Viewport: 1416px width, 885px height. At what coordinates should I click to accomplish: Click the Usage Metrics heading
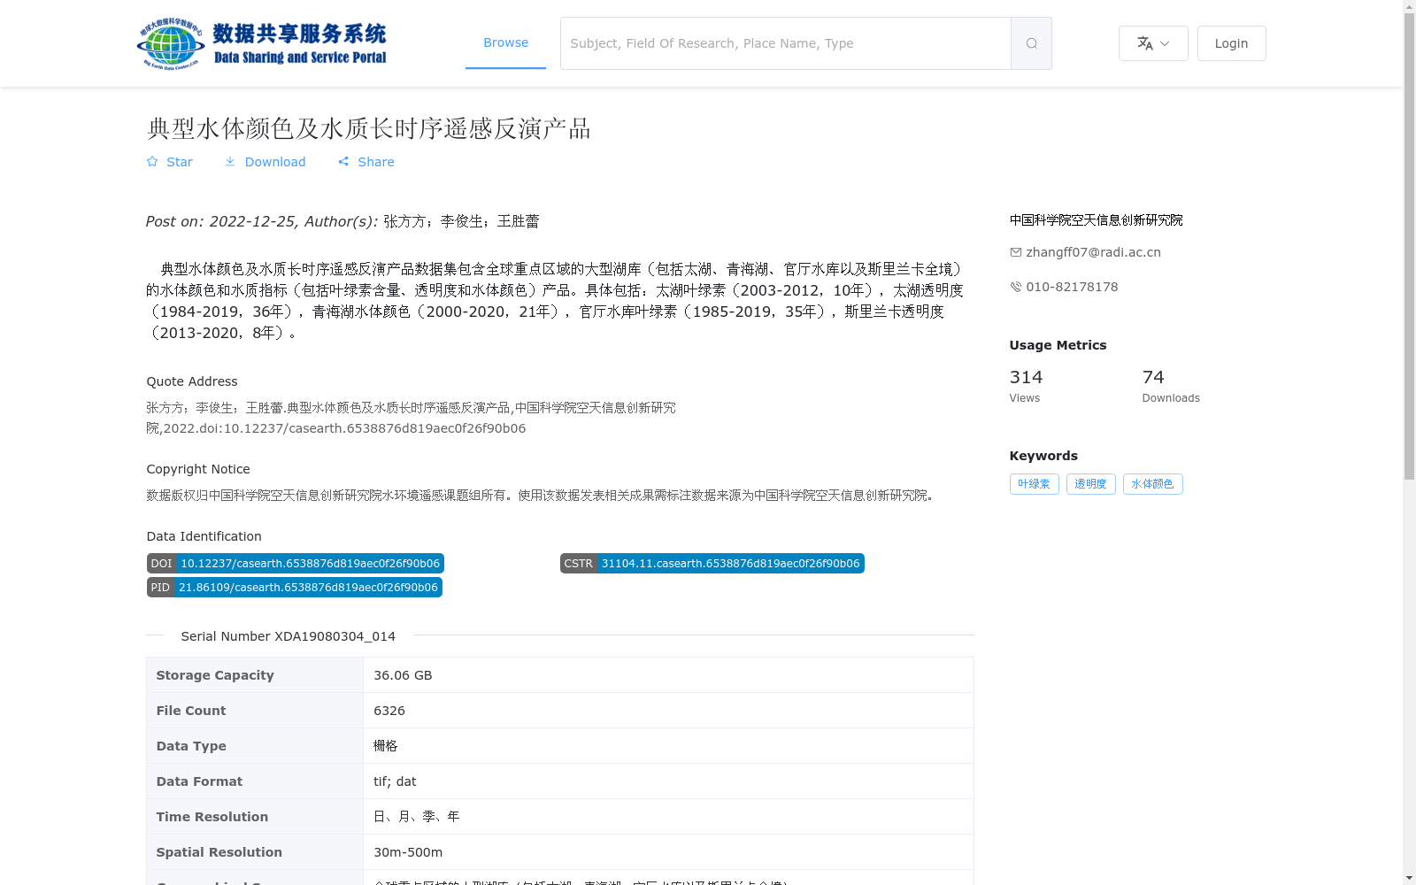(x=1058, y=345)
